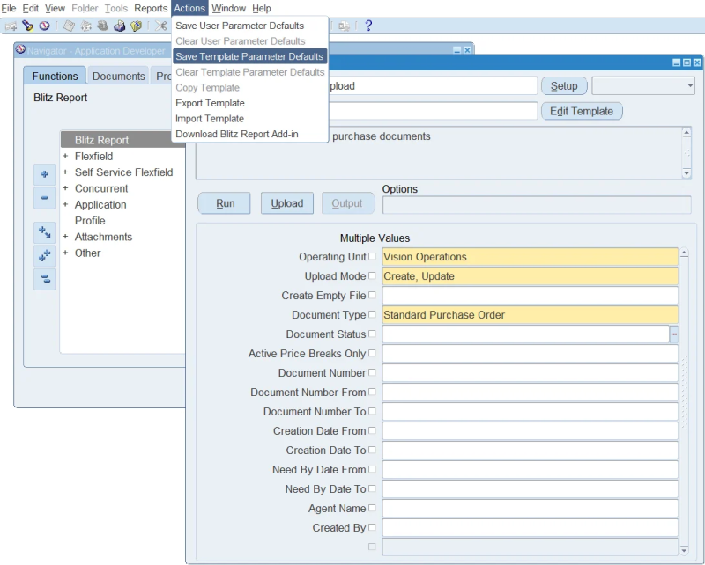Click the Options text field
Image resolution: width=705 pixels, height=565 pixels.
click(x=537, y=205)
